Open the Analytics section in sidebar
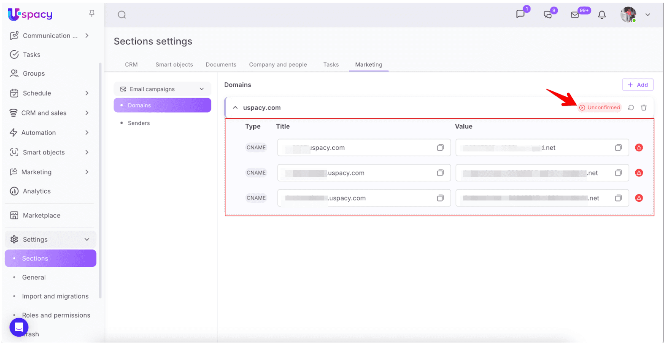Image resolution: width=664 pixels, height=347 pixels. pyautogui.click(x=36, y=191)
